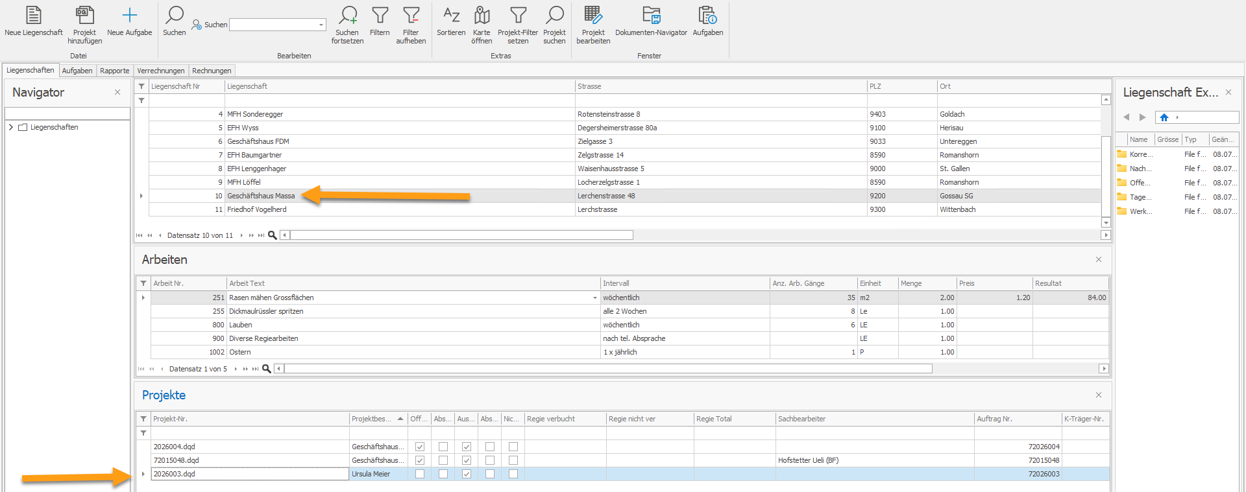Continue the search with Suchen fortsetzen
Screen dimensions: 1246x492
[348, 25]
